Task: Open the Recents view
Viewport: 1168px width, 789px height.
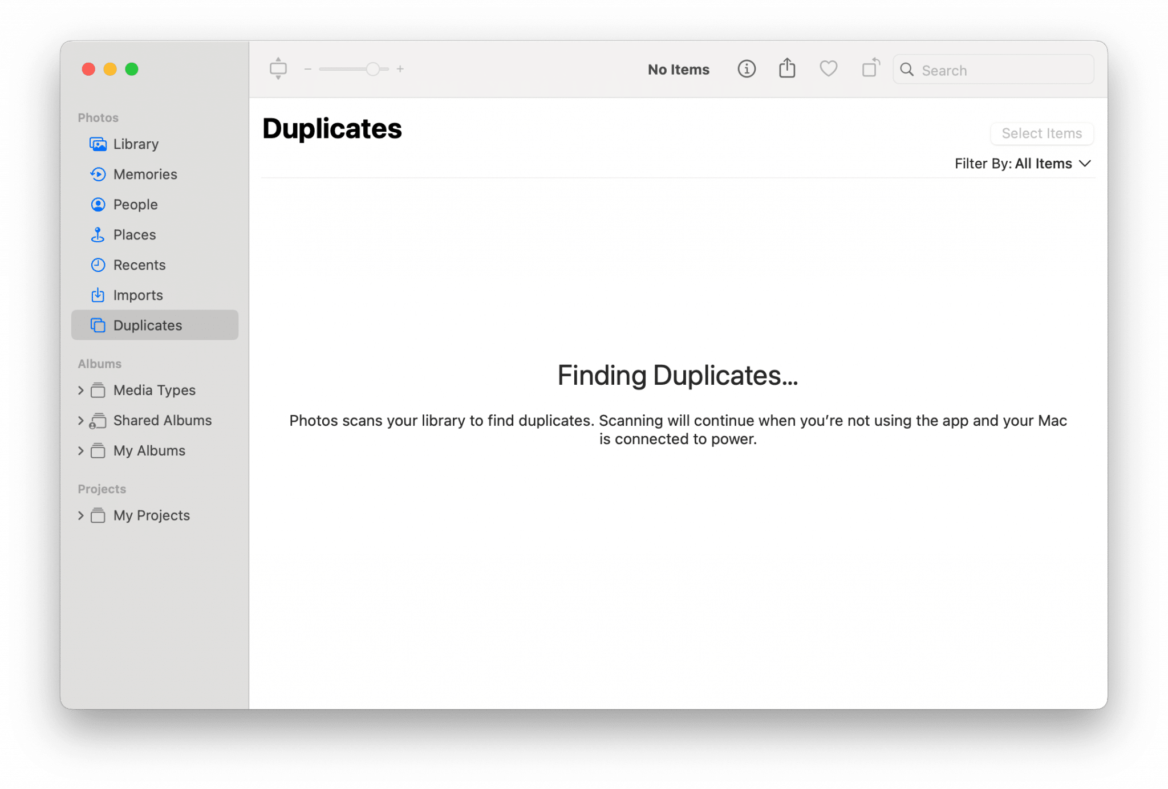Action: [x=139, y=265]
